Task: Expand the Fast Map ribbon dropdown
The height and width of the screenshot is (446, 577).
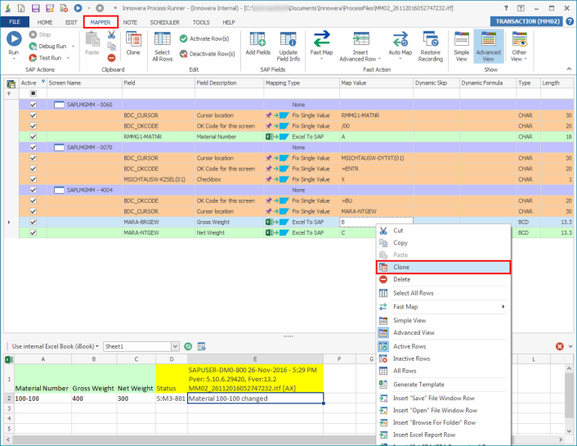Action: coord(320,59)
